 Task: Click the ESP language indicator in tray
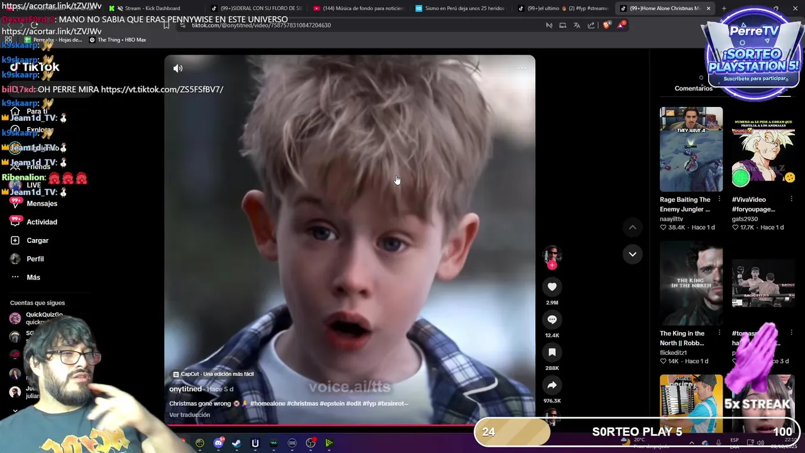point(735,443)
